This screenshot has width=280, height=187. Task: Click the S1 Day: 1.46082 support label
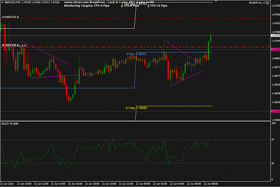pos(136,108)
